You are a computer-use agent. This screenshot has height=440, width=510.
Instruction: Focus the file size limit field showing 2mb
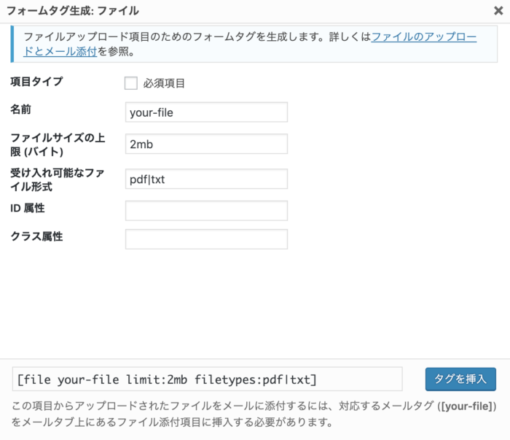(206, 144)
